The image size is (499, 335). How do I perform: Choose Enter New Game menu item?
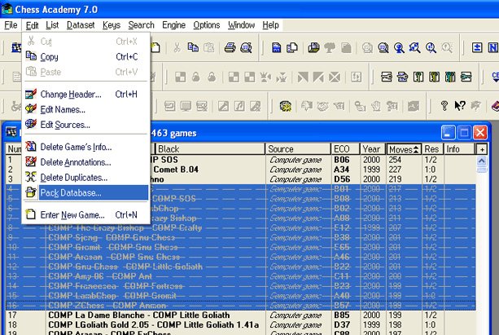click(73, 214)
